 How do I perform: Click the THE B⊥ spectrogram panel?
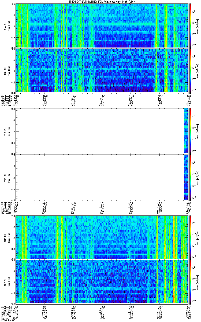coord(102,237)
